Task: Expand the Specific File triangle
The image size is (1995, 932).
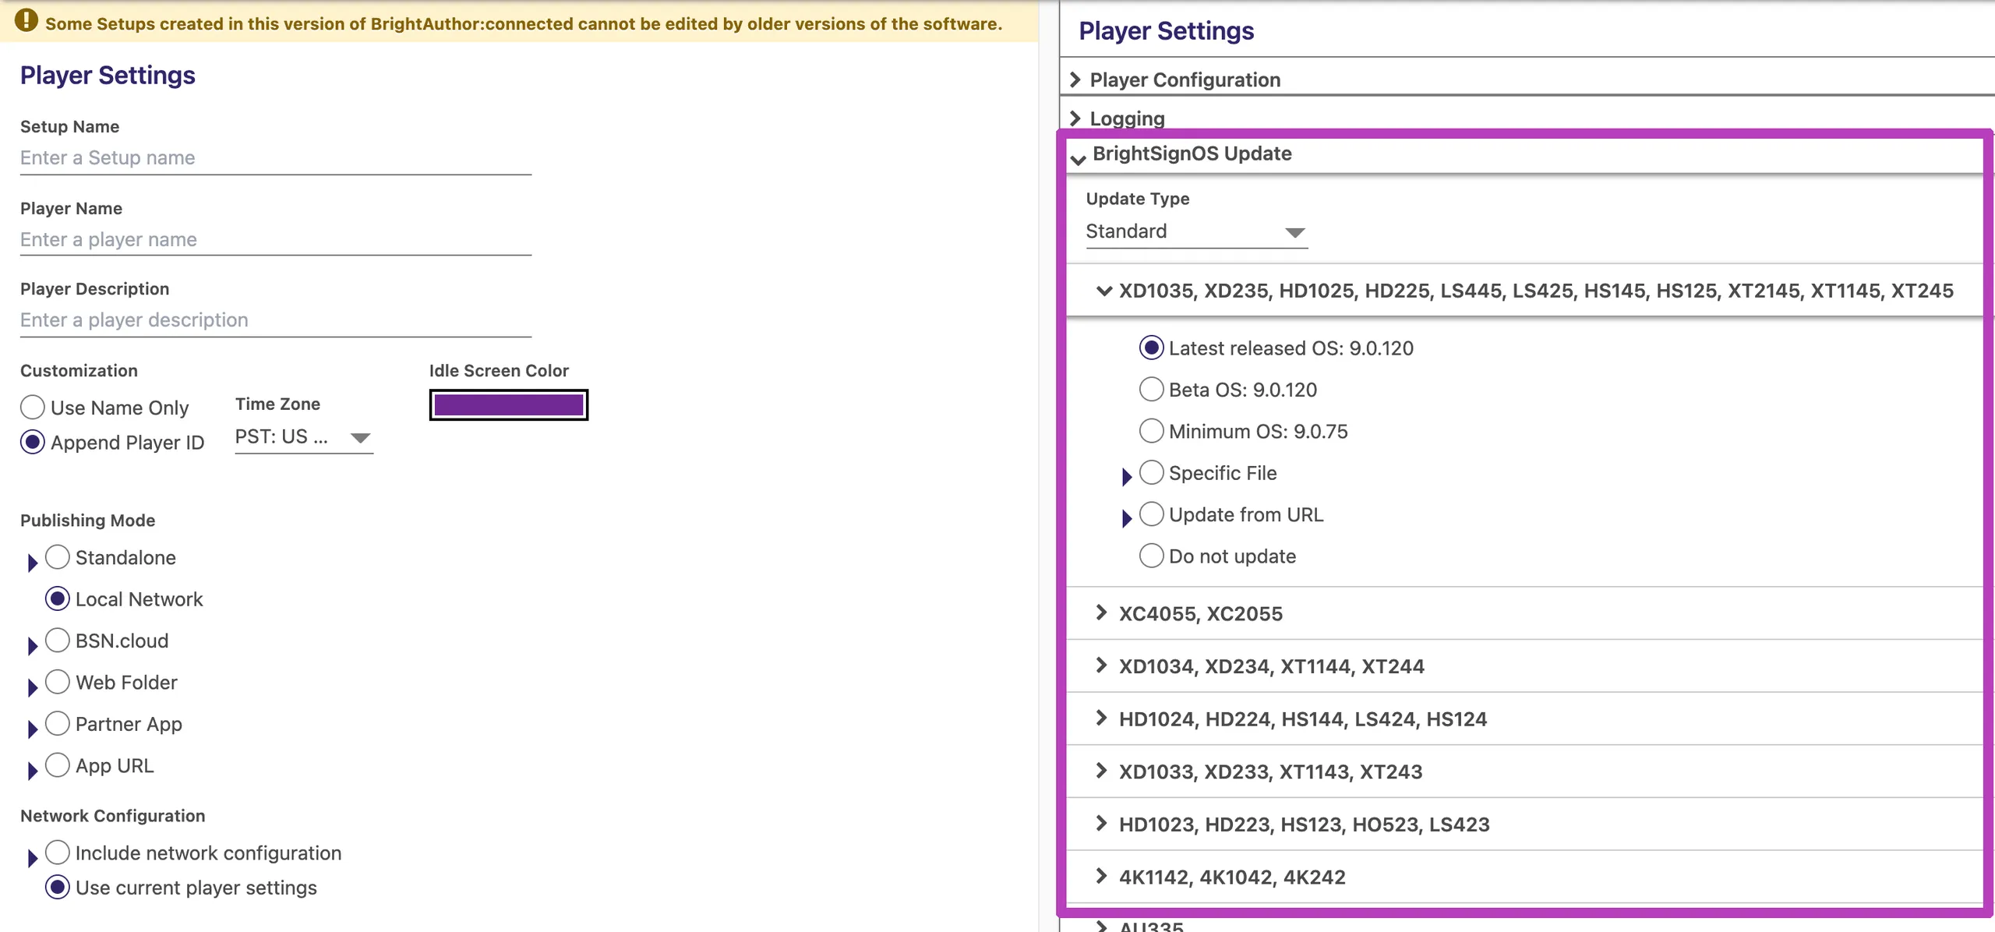Action: coord(1127,477)
